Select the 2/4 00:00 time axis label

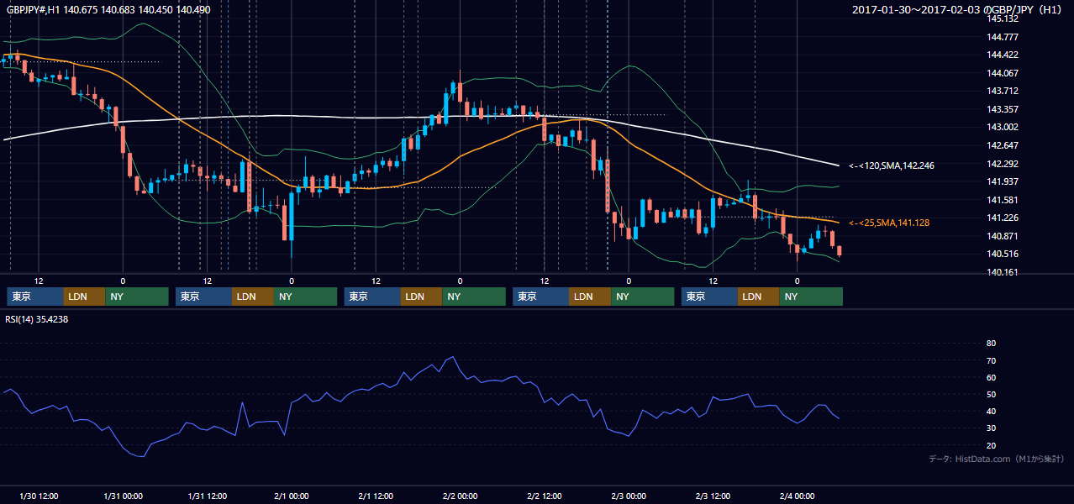tap(798, 496)
